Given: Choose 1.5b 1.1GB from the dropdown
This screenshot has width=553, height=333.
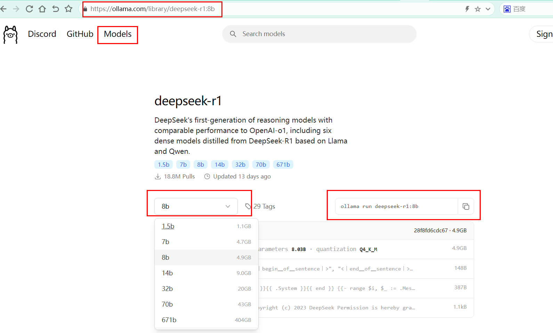Looking at the screenshot, I should pyautogui.click(x=206, y=226).
